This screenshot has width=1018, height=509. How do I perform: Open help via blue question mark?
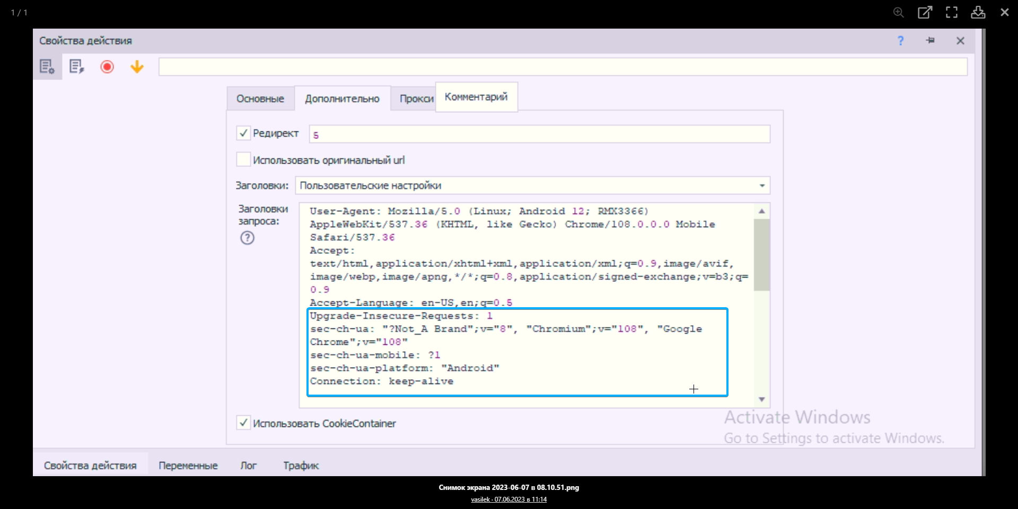[x=900, y=41]
